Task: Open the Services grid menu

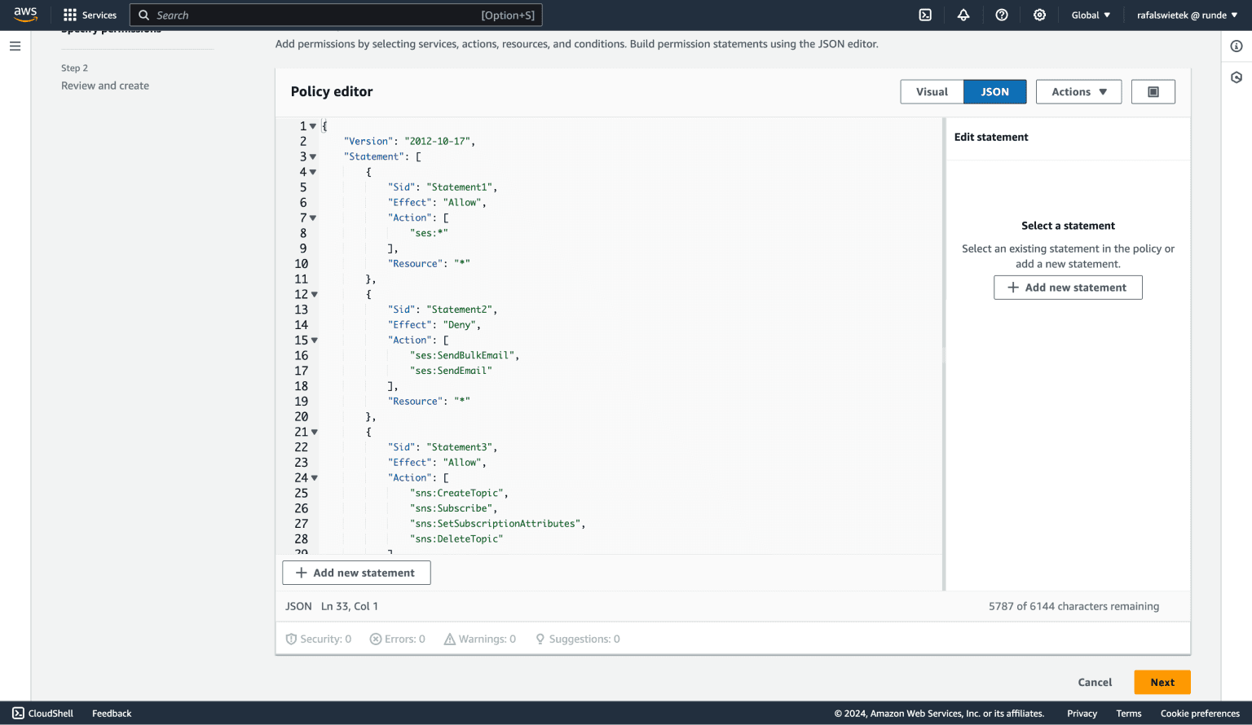Action: click(90, 15)
